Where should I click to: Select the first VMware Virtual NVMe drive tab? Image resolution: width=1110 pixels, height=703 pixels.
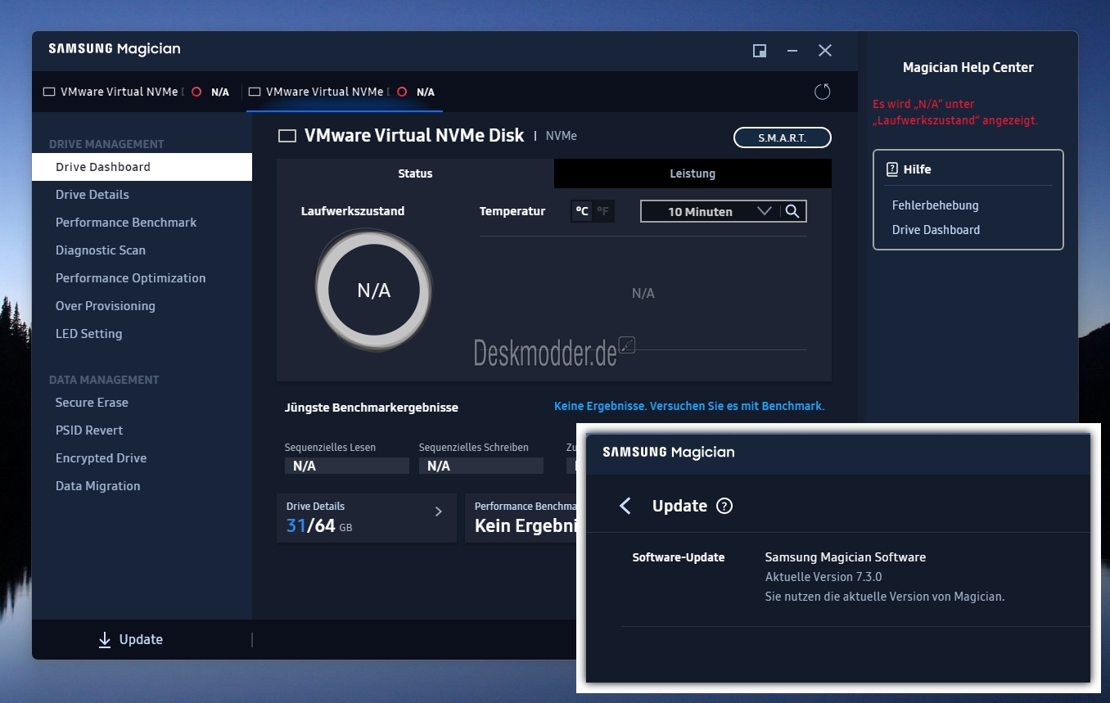[x=137, y=92]
